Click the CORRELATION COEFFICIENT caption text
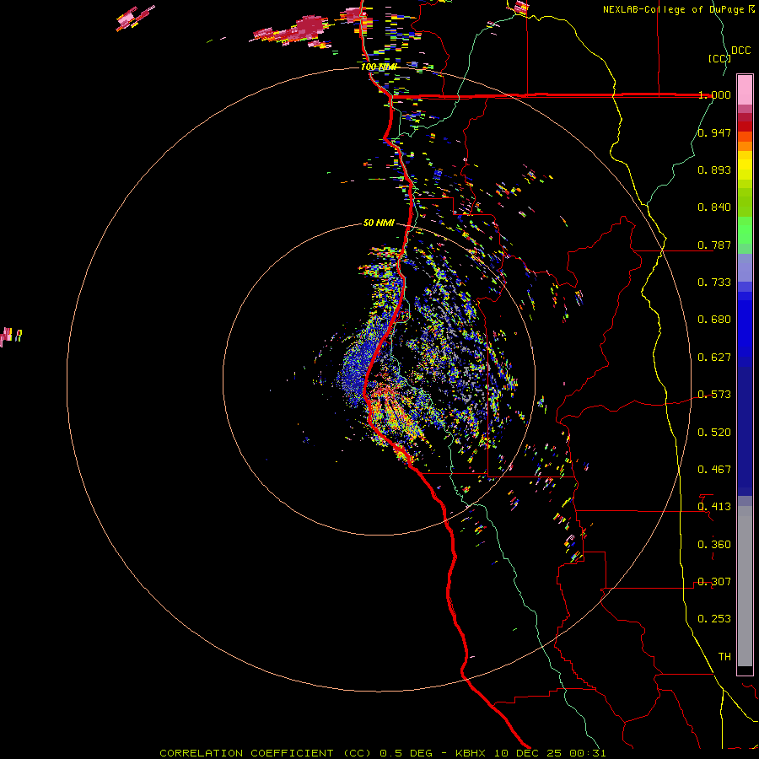This screenshot has width=759, height=759. coord(265,753)
